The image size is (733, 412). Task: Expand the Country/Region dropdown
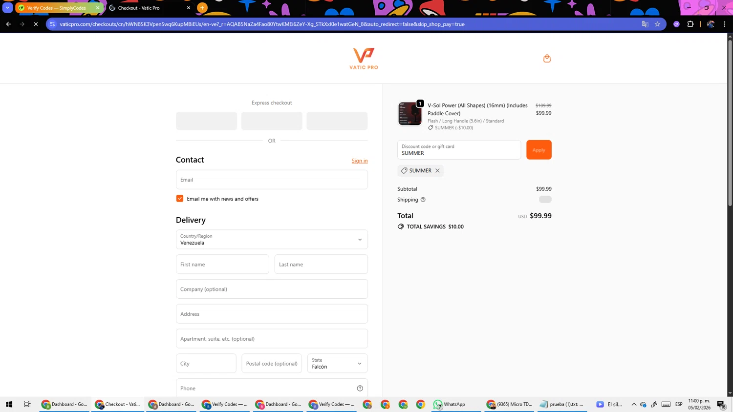[272, 240]
